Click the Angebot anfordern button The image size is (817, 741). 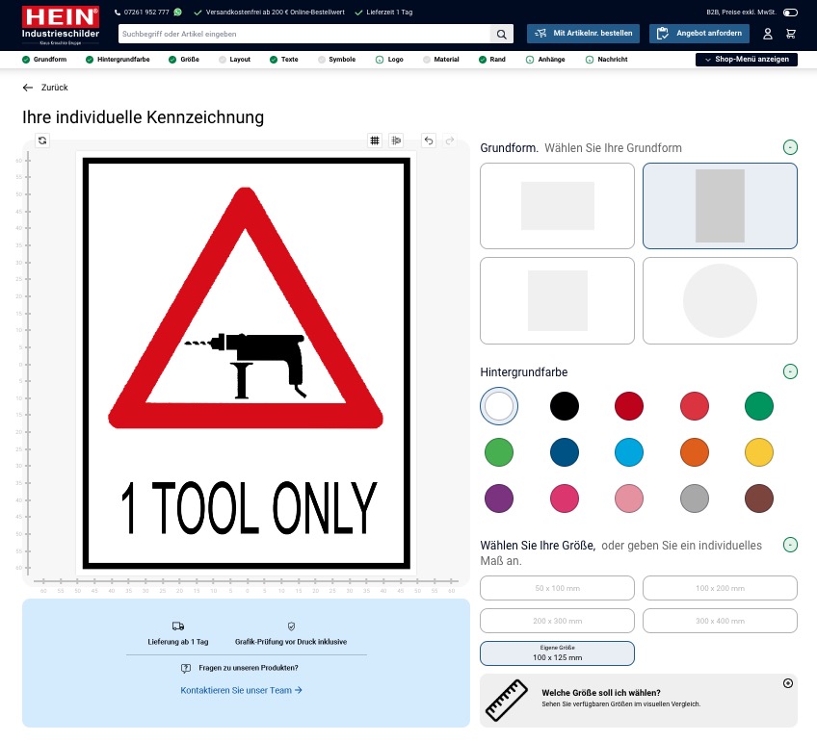pyautogui.click(x=699, y=34)
